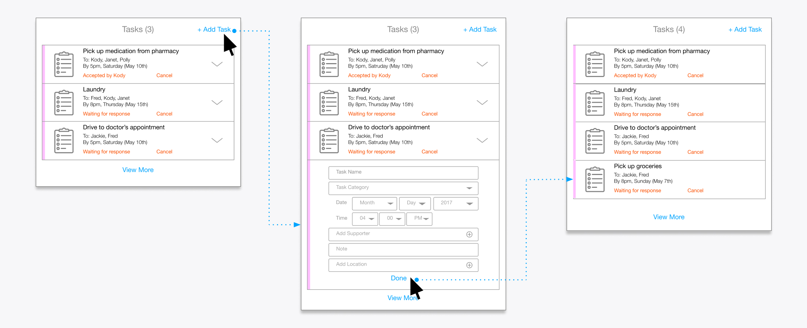Open the 04 hour dropdown
This screenshot has height=328, width=807.
point(365,219)
